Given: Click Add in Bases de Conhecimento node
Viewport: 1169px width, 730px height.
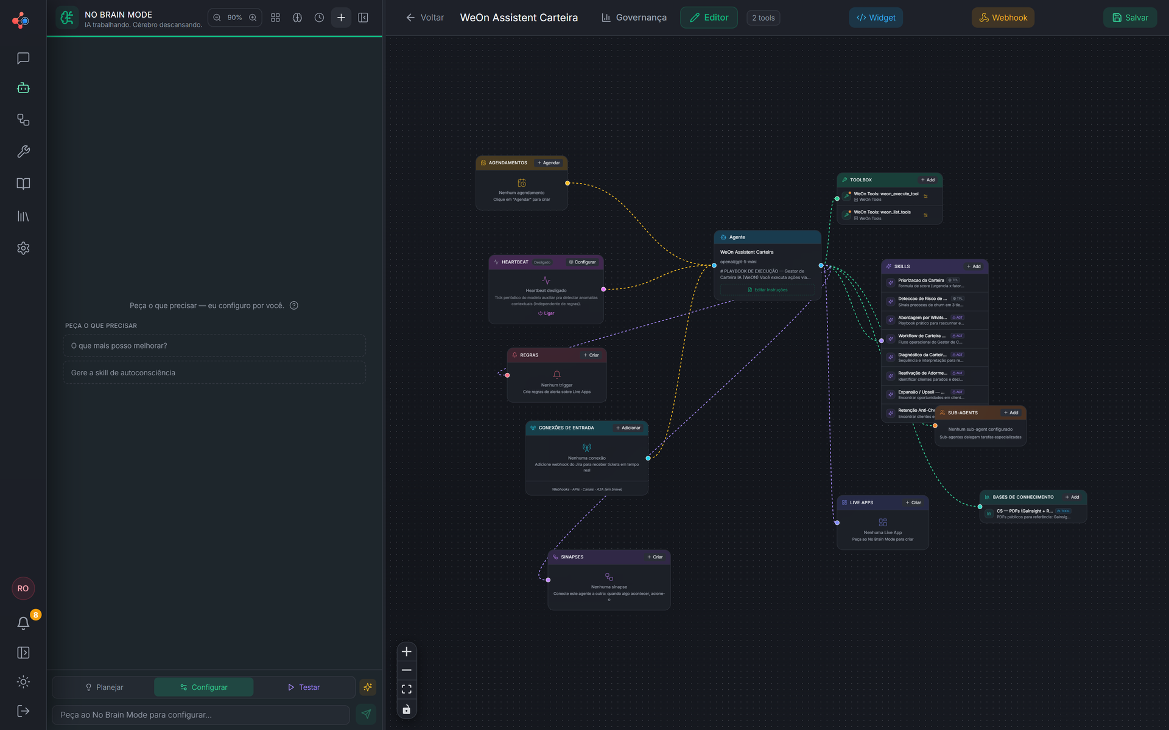Looking at the screenshot, I should pyautogui.click(x=1072, y=497).
